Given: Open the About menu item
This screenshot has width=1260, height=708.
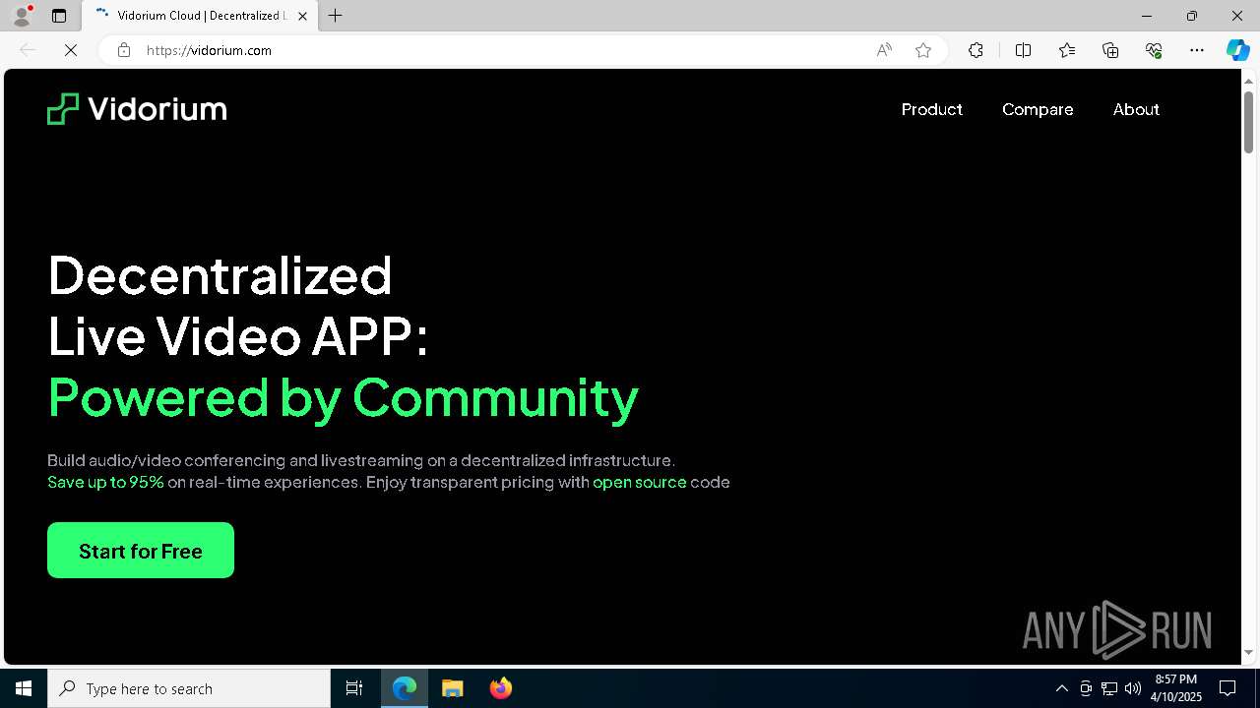Looking at the screenshot, I should [x=1136, y=109].
